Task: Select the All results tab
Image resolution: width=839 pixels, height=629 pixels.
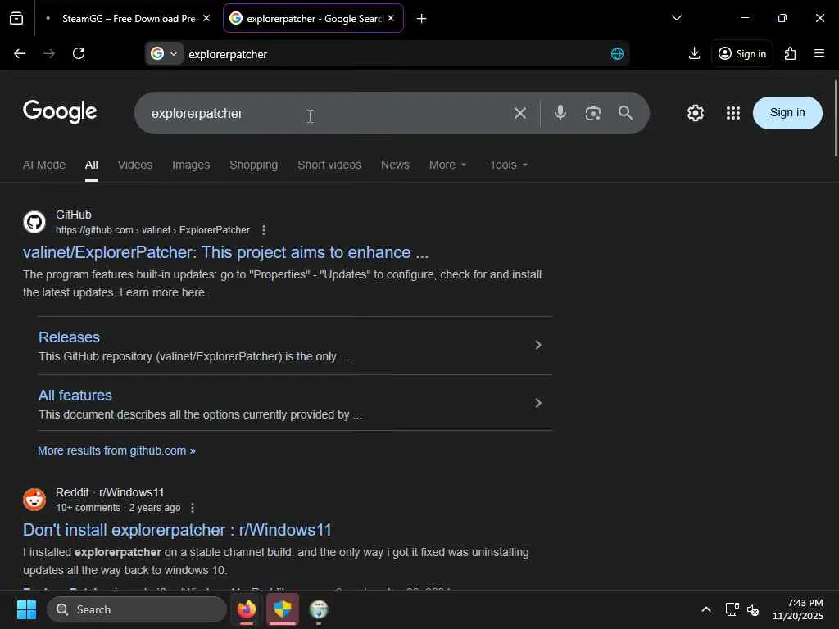Action: tap(92, 165)
